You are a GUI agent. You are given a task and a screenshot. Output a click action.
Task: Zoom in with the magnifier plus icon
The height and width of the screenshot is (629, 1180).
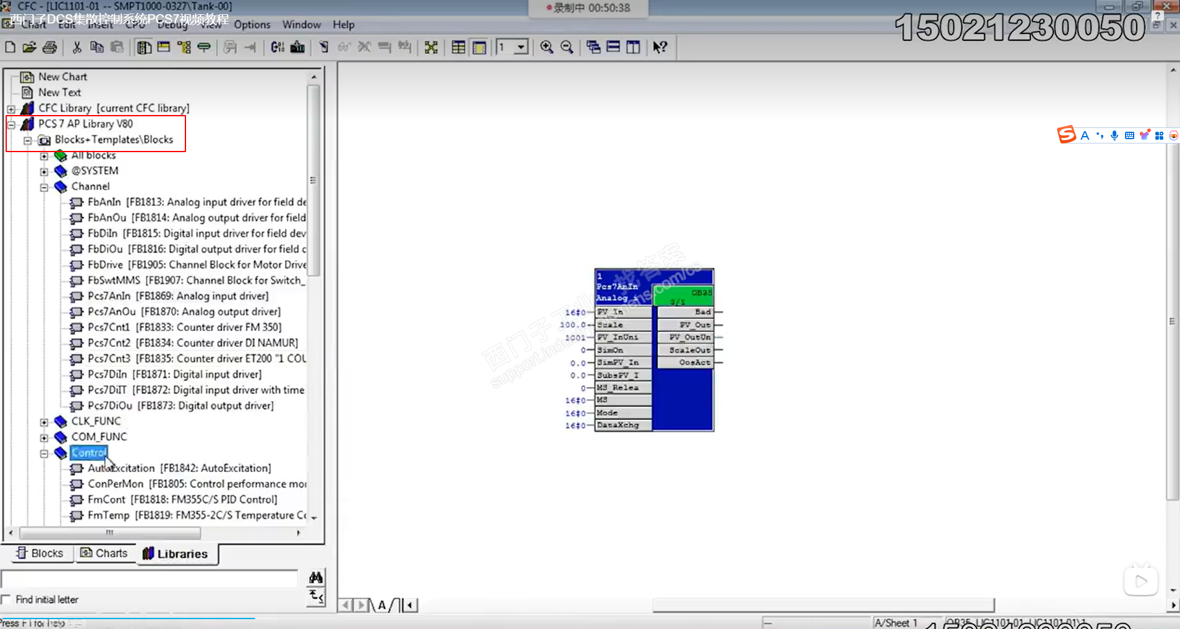[x=546, y=47]
